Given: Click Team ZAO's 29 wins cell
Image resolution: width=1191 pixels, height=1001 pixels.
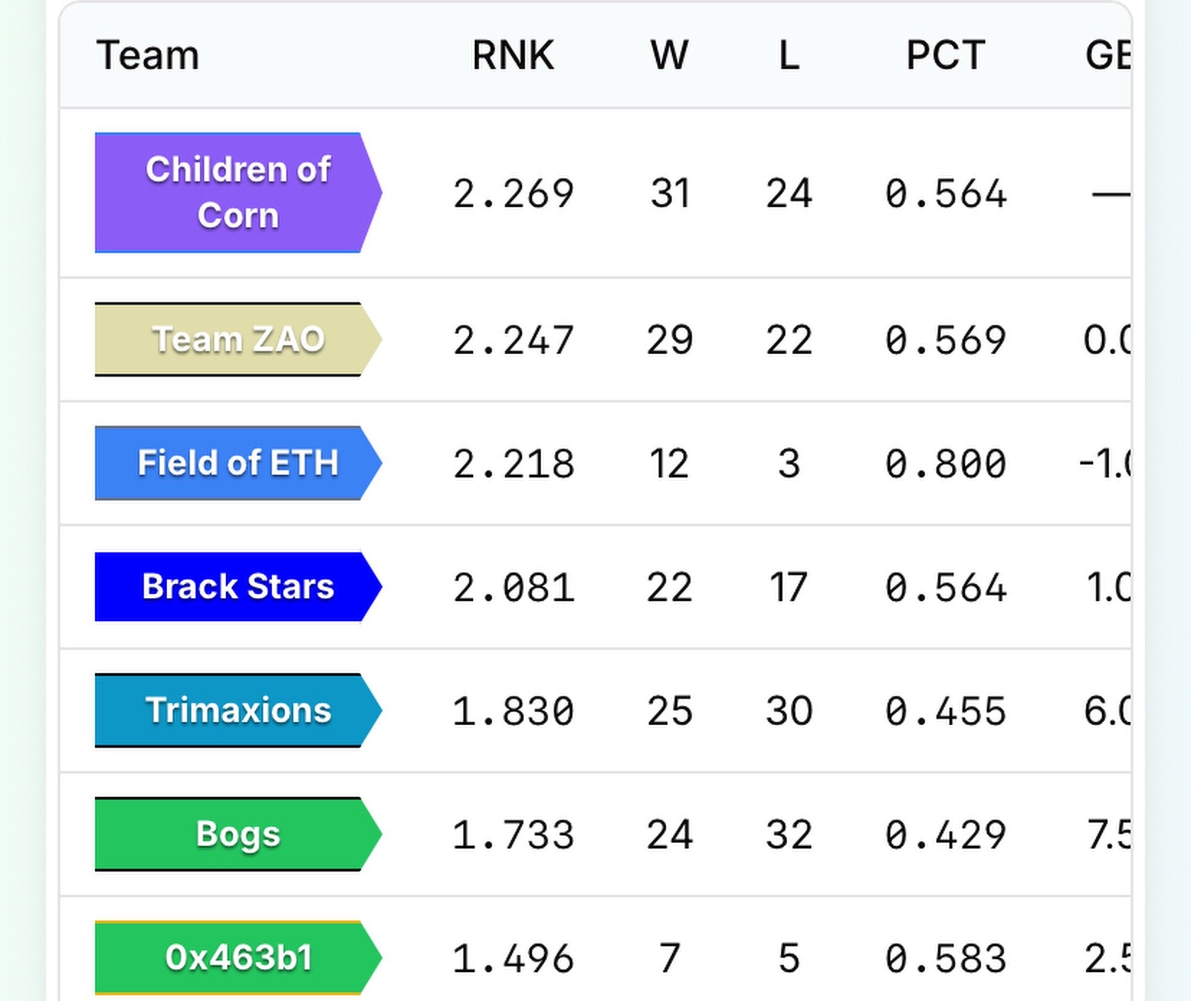Looking at the screenshot, I should click(x=669, y=340).
